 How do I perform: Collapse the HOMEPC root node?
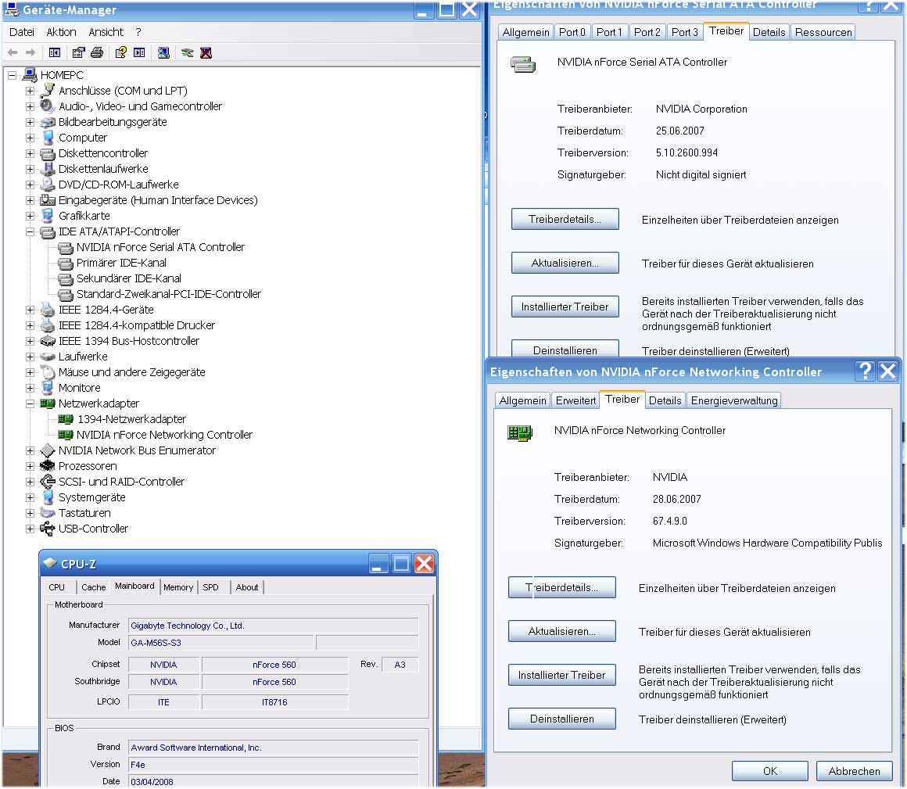12,75
